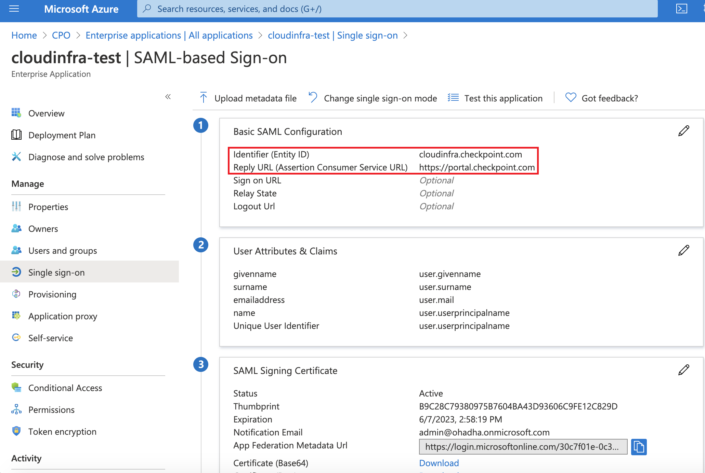Image resolution: width=705 pixels, height=473 pixels.
Task: Open Token encryption settings
Action: [x=62, y=431]
